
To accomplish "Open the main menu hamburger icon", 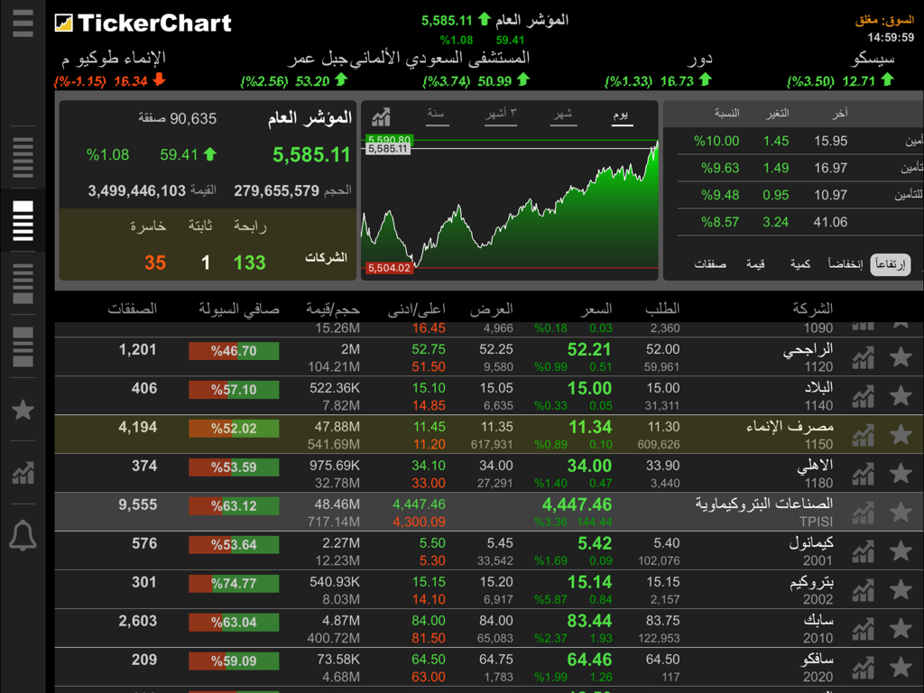I will point(23,23).
